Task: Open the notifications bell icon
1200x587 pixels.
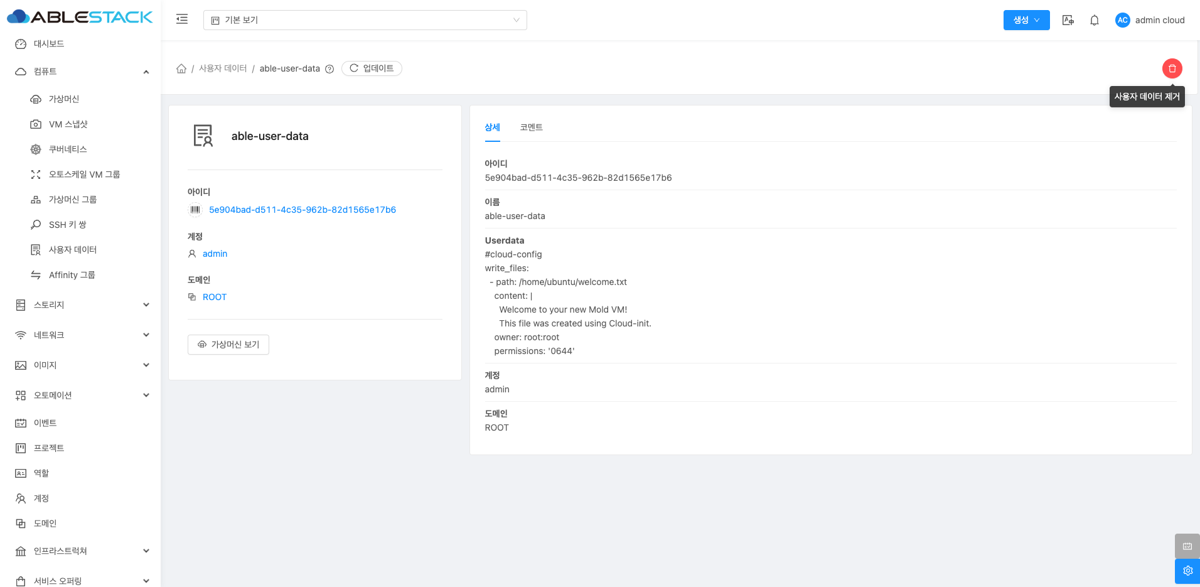Action: pyautogui.click(x=1094, y=20)
